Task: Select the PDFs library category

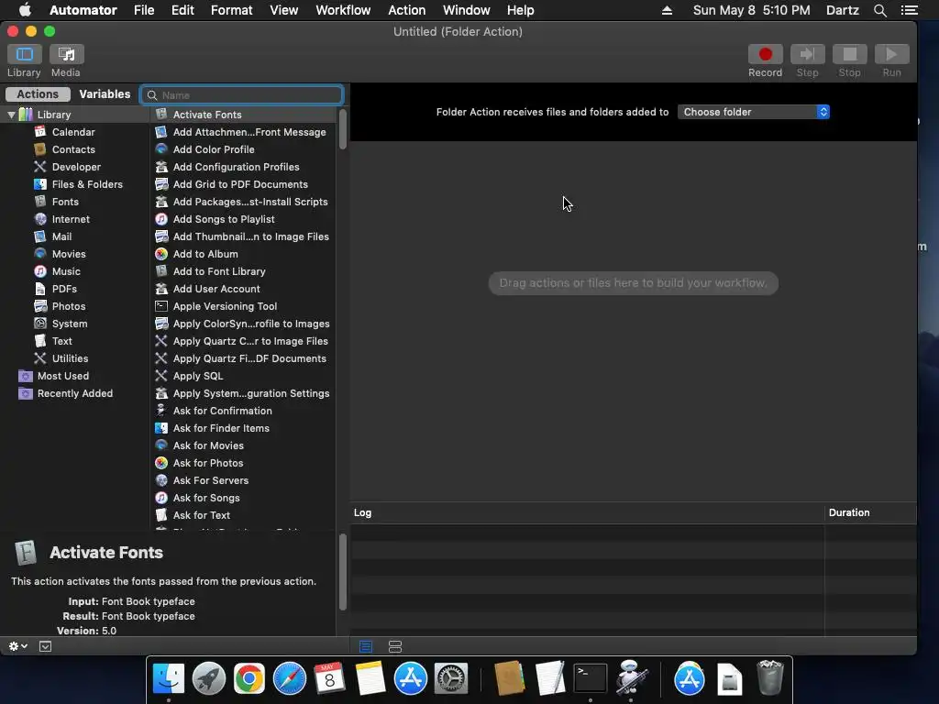Action: [64, 289]
